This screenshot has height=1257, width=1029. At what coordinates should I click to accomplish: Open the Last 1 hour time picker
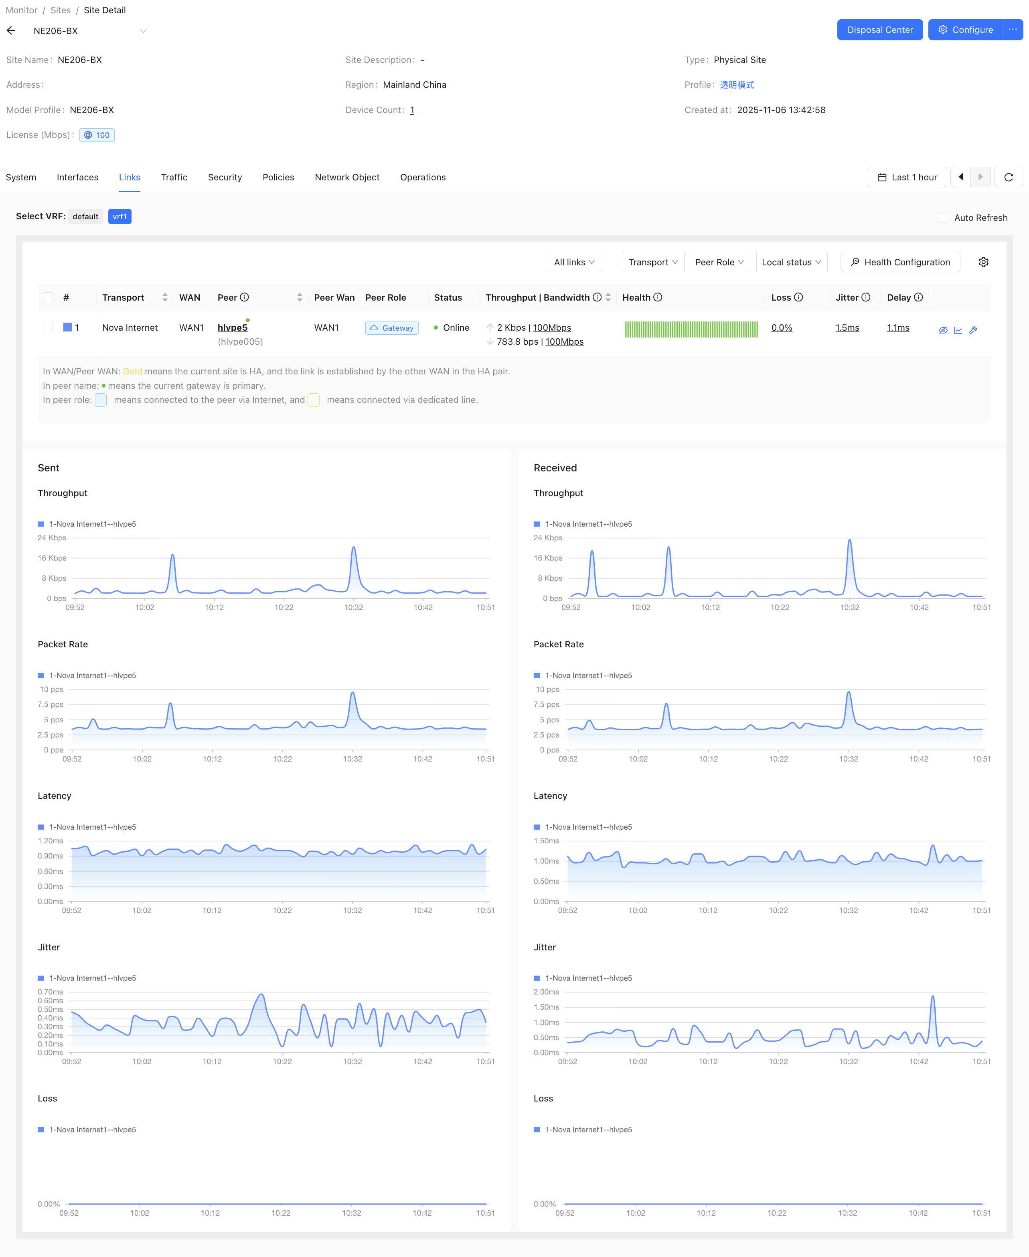point(907,177)
